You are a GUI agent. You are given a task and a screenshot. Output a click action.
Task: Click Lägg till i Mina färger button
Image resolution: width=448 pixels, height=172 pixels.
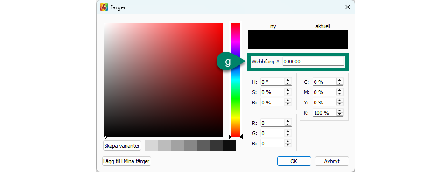(126, 161)
